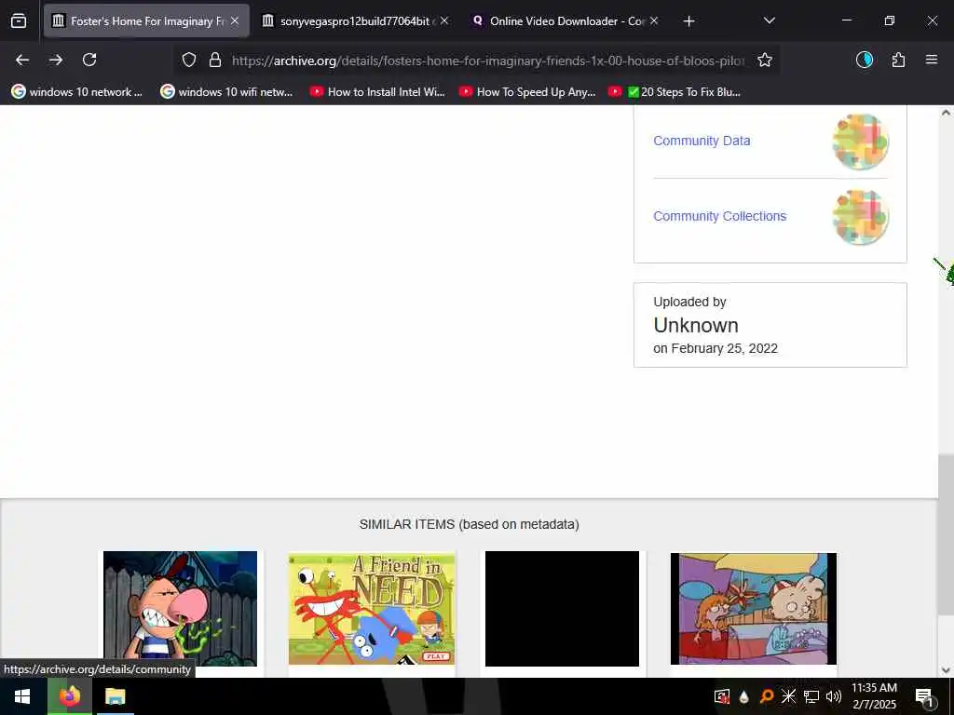Click the 'on February 25, 2022' upload date
The width and height of the screenshot is (954, 715).
715,348
